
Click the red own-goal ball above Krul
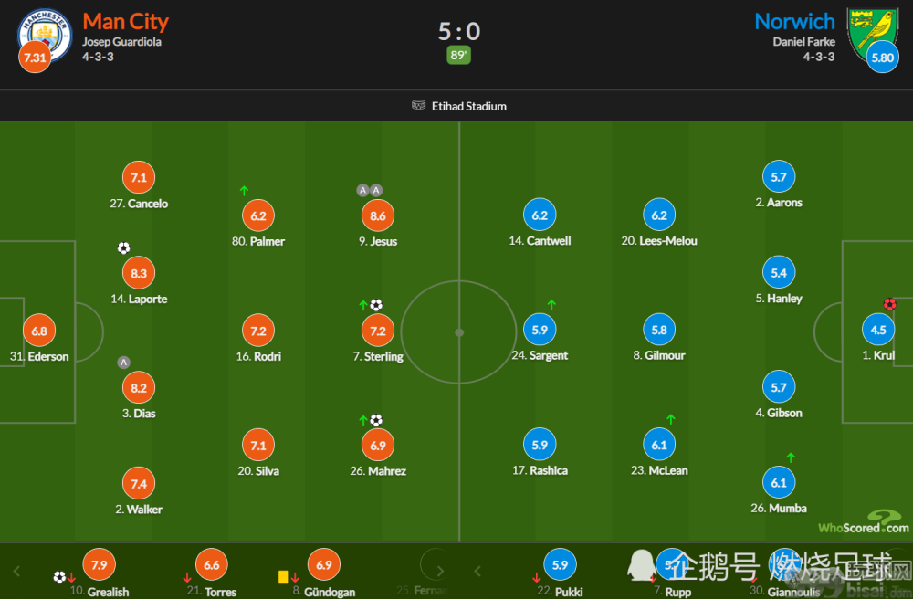click(x=889, y=304)
